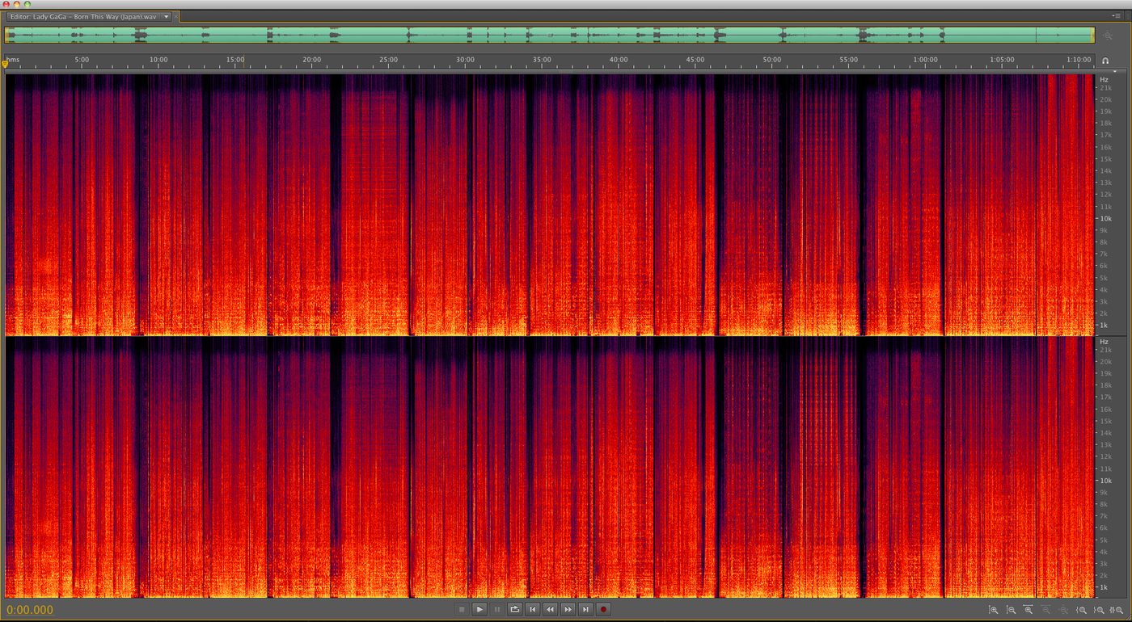Click the Zoom Out (Amplitude) icon

(1012, 611)
